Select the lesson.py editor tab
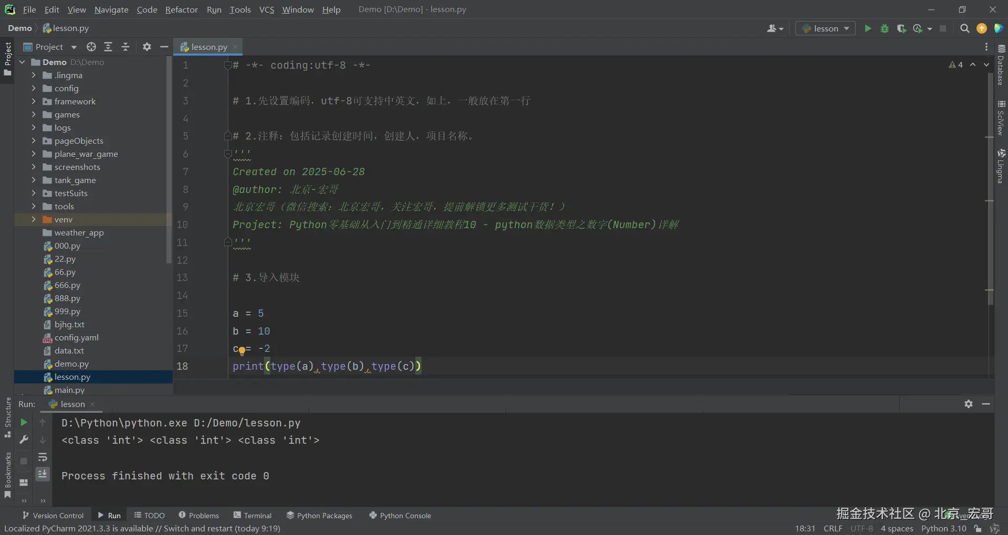Viewport: 1008px width, 535px height. 209,47
